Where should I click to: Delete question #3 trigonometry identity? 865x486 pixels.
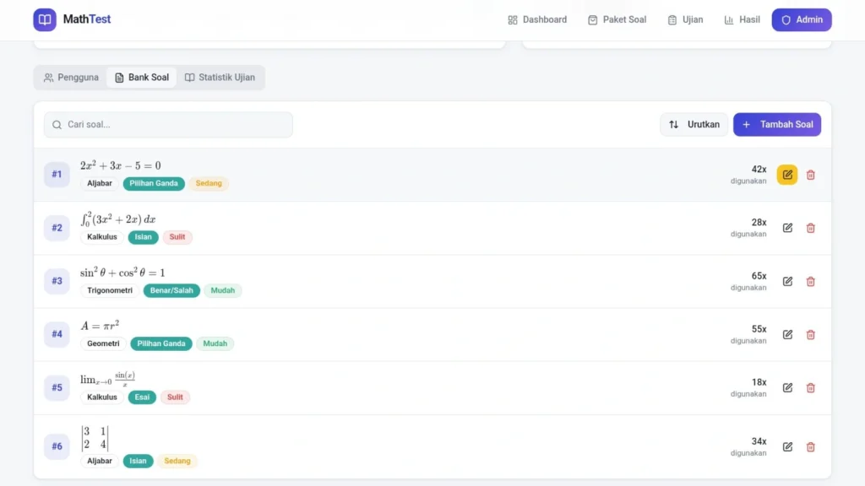coord(810,281)
